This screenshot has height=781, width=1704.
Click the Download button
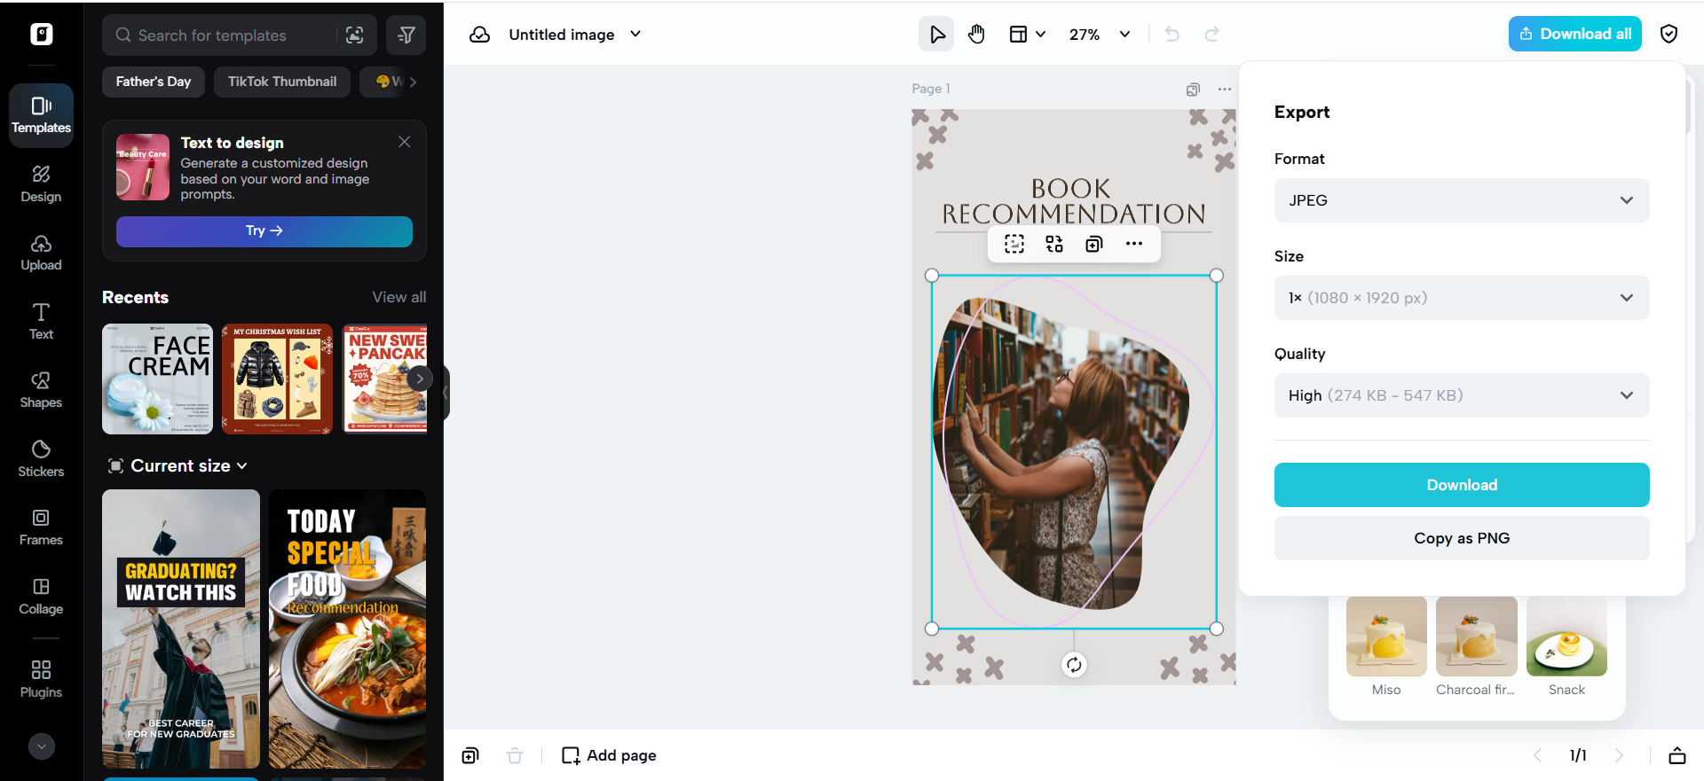click(x=1462, y=485)
